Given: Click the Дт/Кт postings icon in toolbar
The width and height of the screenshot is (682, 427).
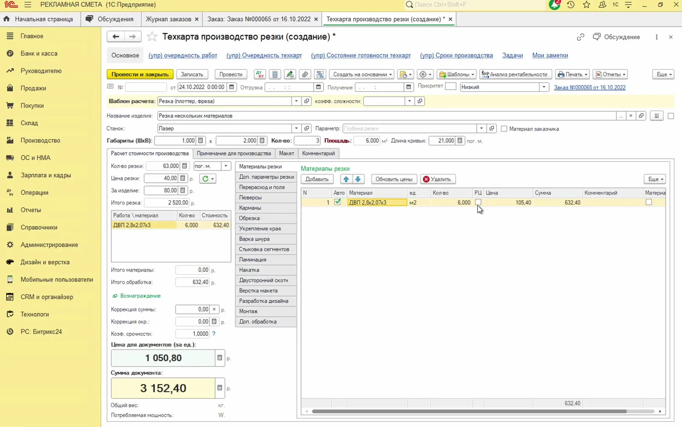Looking at the screenshot, I should click(260, 74).
